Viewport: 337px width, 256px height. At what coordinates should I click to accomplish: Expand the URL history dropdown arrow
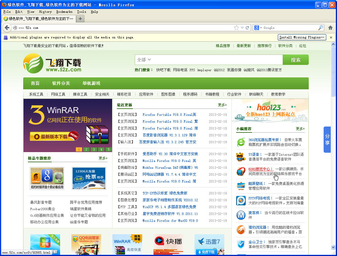pos(242,28)
